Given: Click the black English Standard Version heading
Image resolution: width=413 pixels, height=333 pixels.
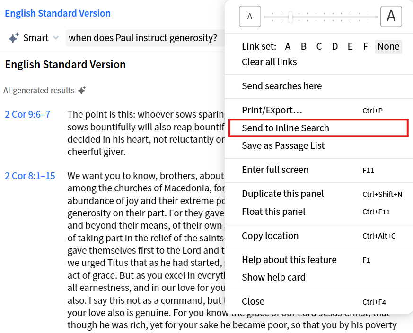Looking at the screenshot, I should [x=65, y=64].
